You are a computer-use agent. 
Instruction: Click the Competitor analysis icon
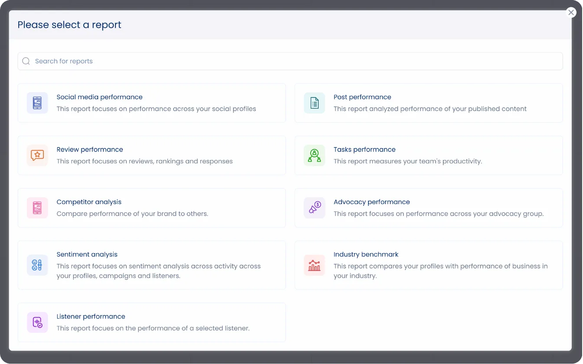37,208
